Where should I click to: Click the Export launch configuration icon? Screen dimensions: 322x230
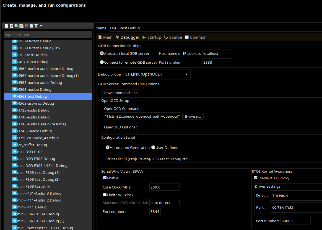coord(17,26)
